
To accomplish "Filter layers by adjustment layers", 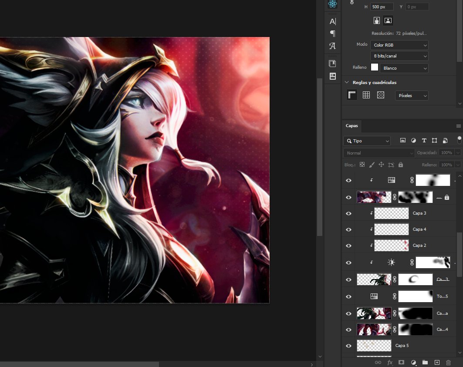I will 413,141.
